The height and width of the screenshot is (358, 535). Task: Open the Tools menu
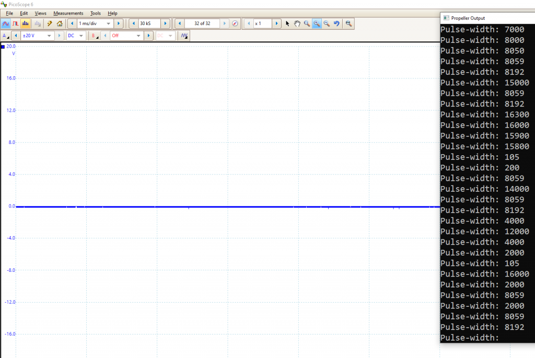point(96,13)
